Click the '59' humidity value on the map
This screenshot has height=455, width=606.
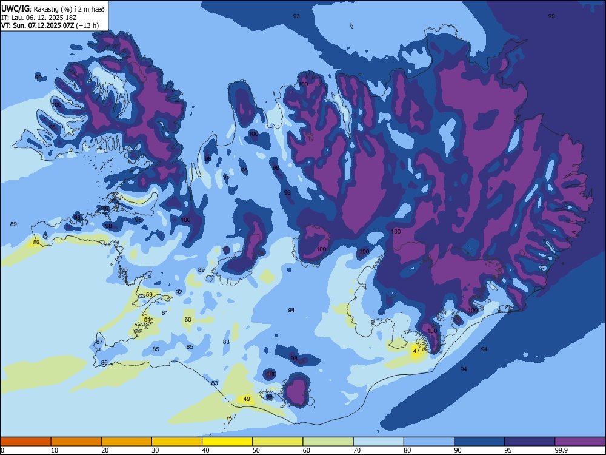(x=149, y=295)
